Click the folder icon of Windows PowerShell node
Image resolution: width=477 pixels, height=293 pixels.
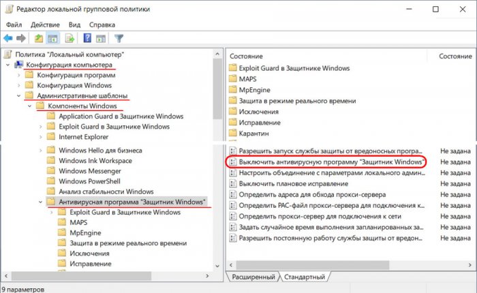coord(51,181)
